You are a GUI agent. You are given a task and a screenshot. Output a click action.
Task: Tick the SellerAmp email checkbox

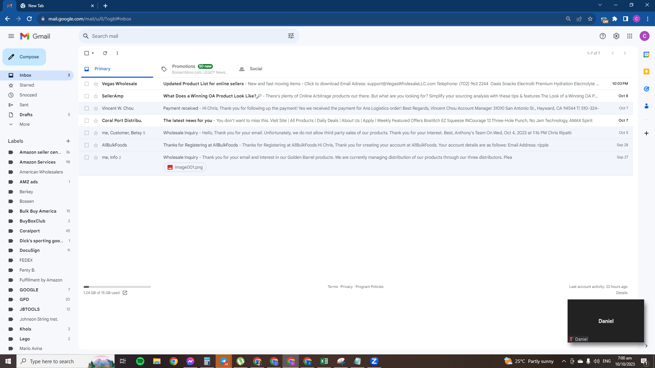tap(87, 96)
